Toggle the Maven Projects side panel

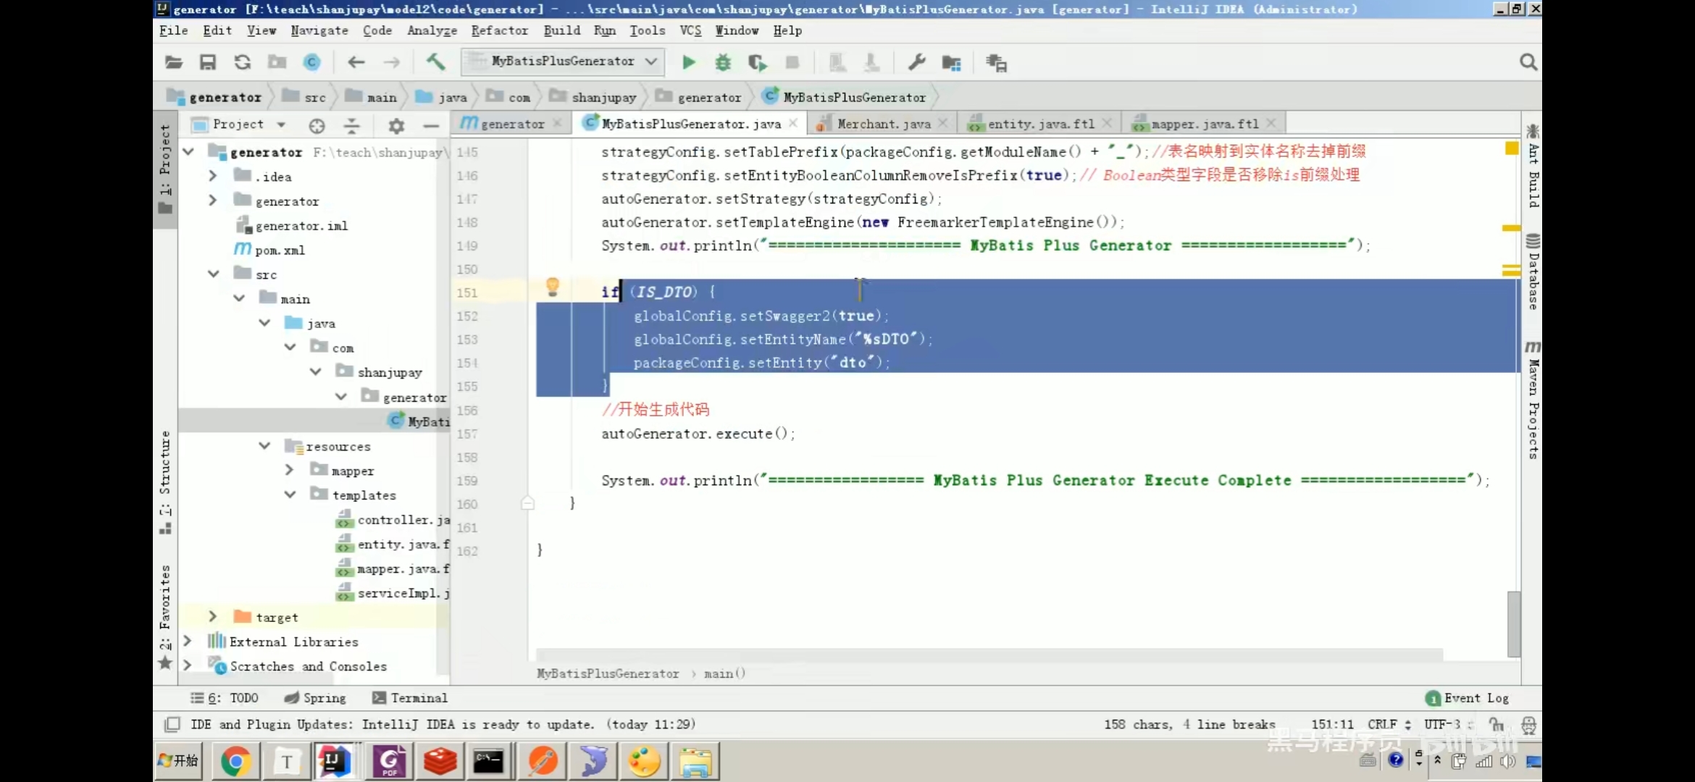[1533, 400]
